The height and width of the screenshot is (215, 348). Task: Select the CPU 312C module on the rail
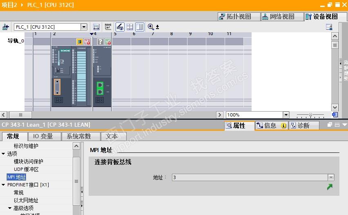[x=71, y=76]
